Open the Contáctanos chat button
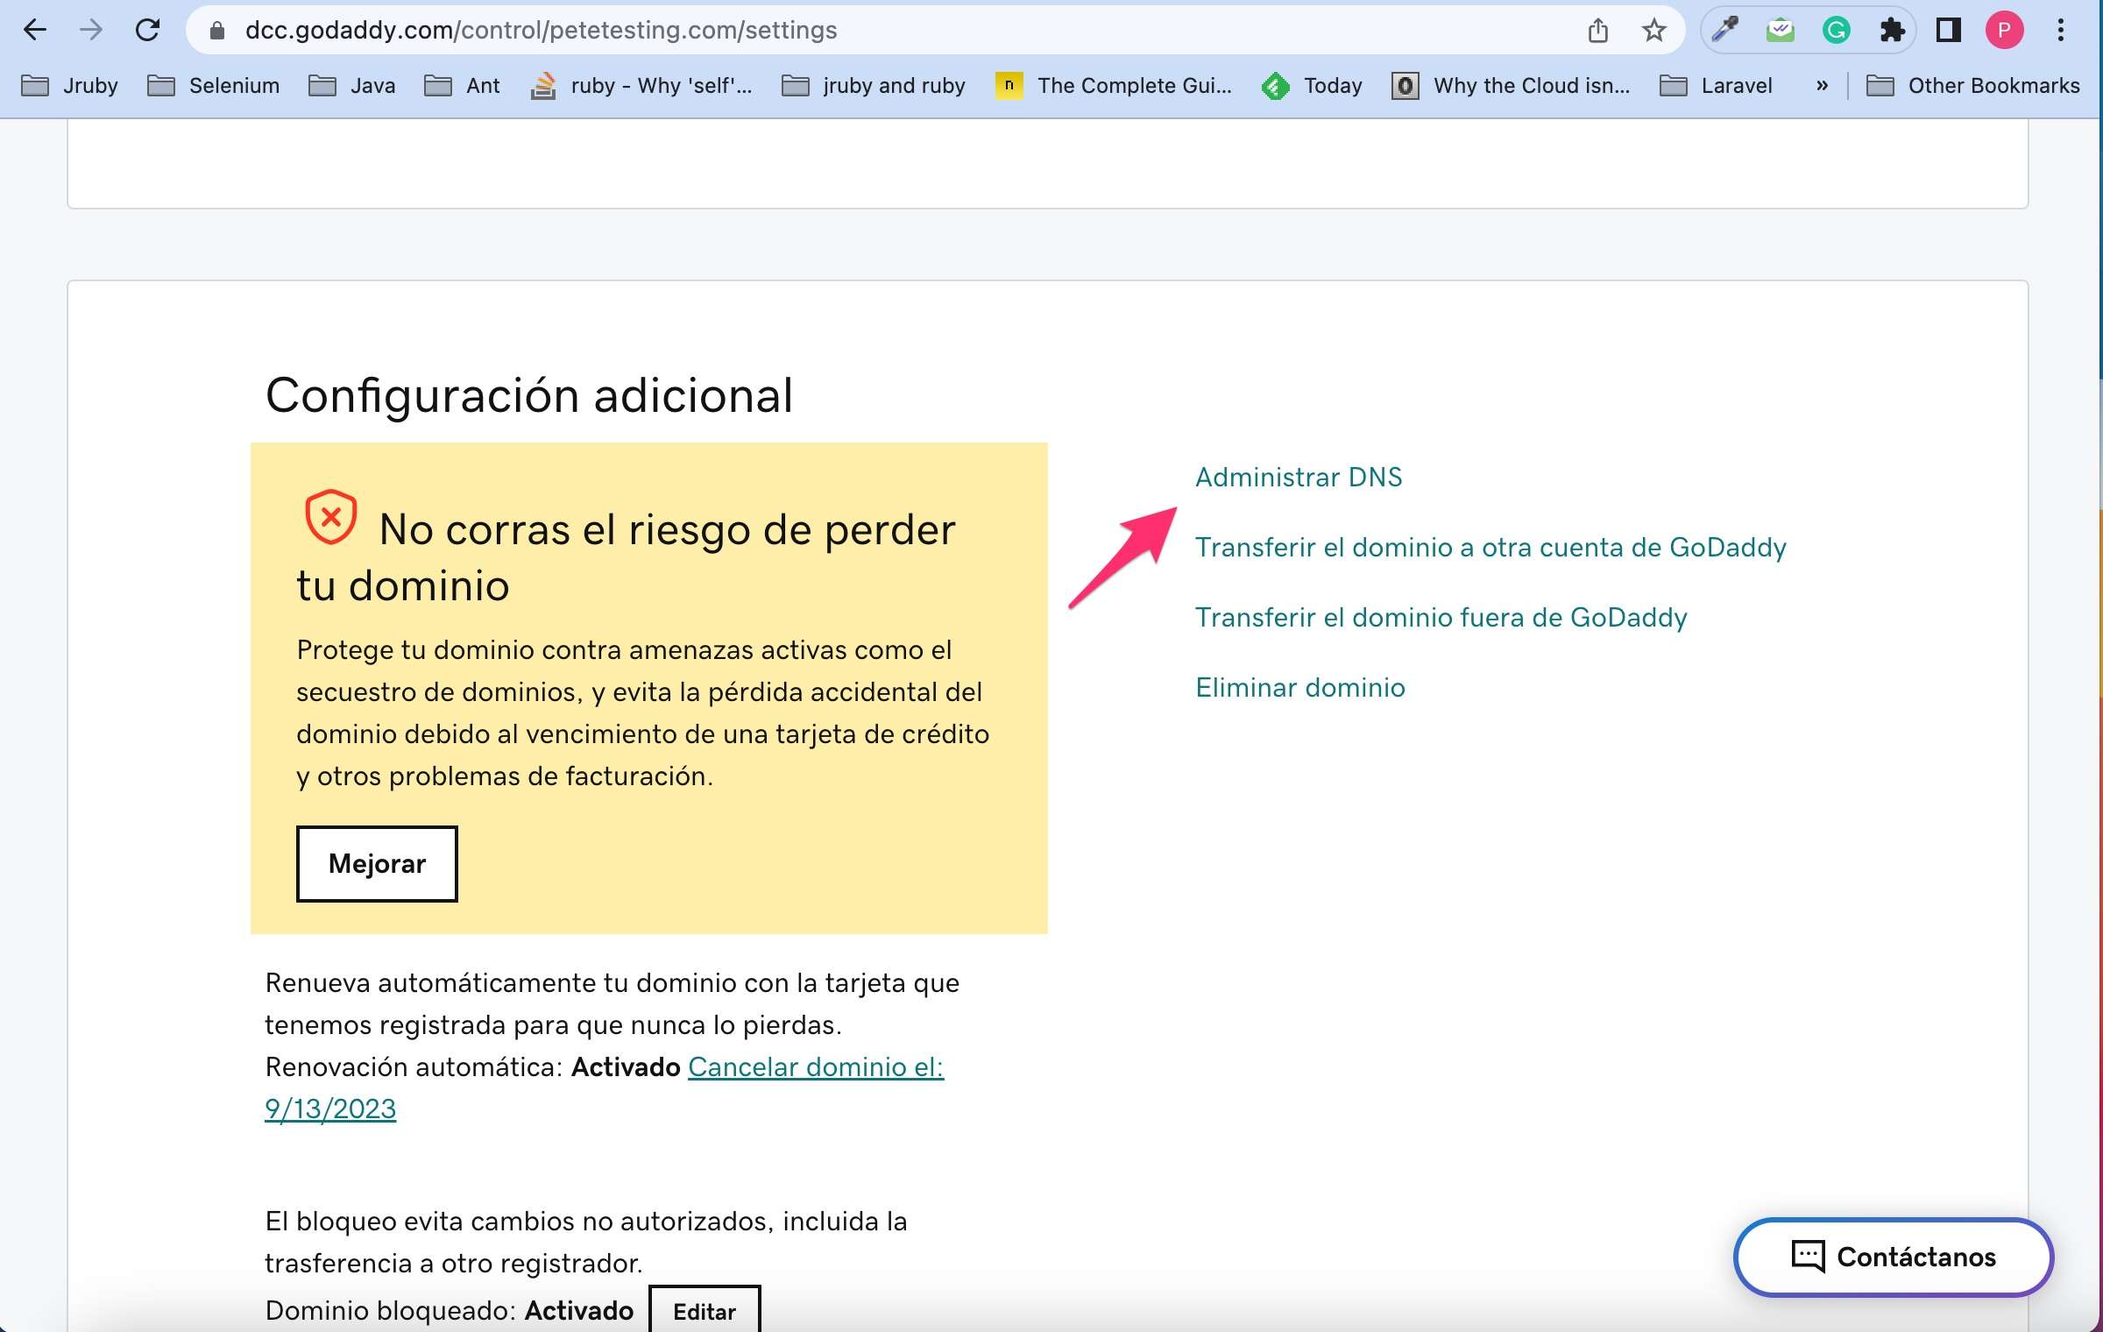The image size is (2103, 1332). 1893,1257
